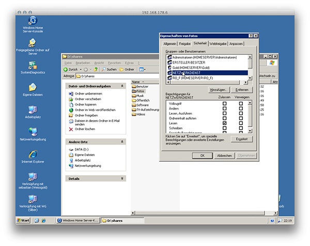Click the Zurück back arrow icon
The height and width of the screenshot is (246, 310).
pos(66,69)
